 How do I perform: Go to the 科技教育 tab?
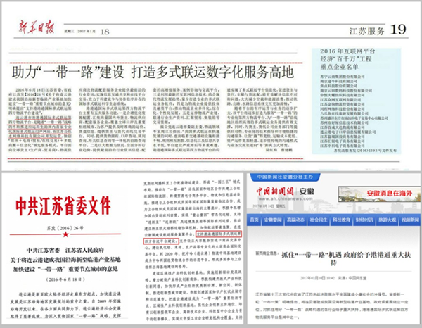tap(341, 220)
